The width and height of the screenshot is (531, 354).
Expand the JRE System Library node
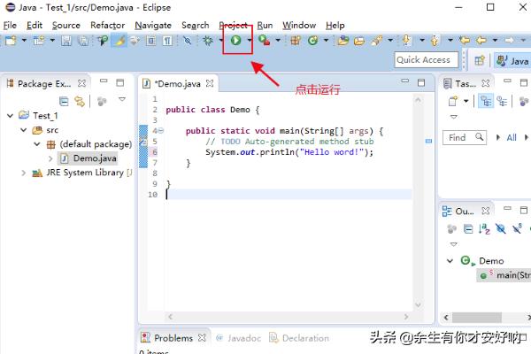pos(23,173)
